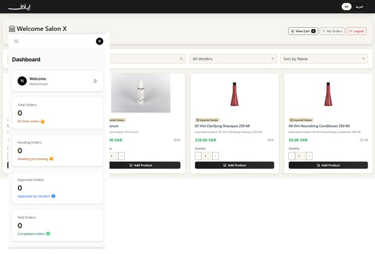The width and height of the screenshot is (375, 254).
Task: Switch language to Arabic
Action: click(359, 7)
